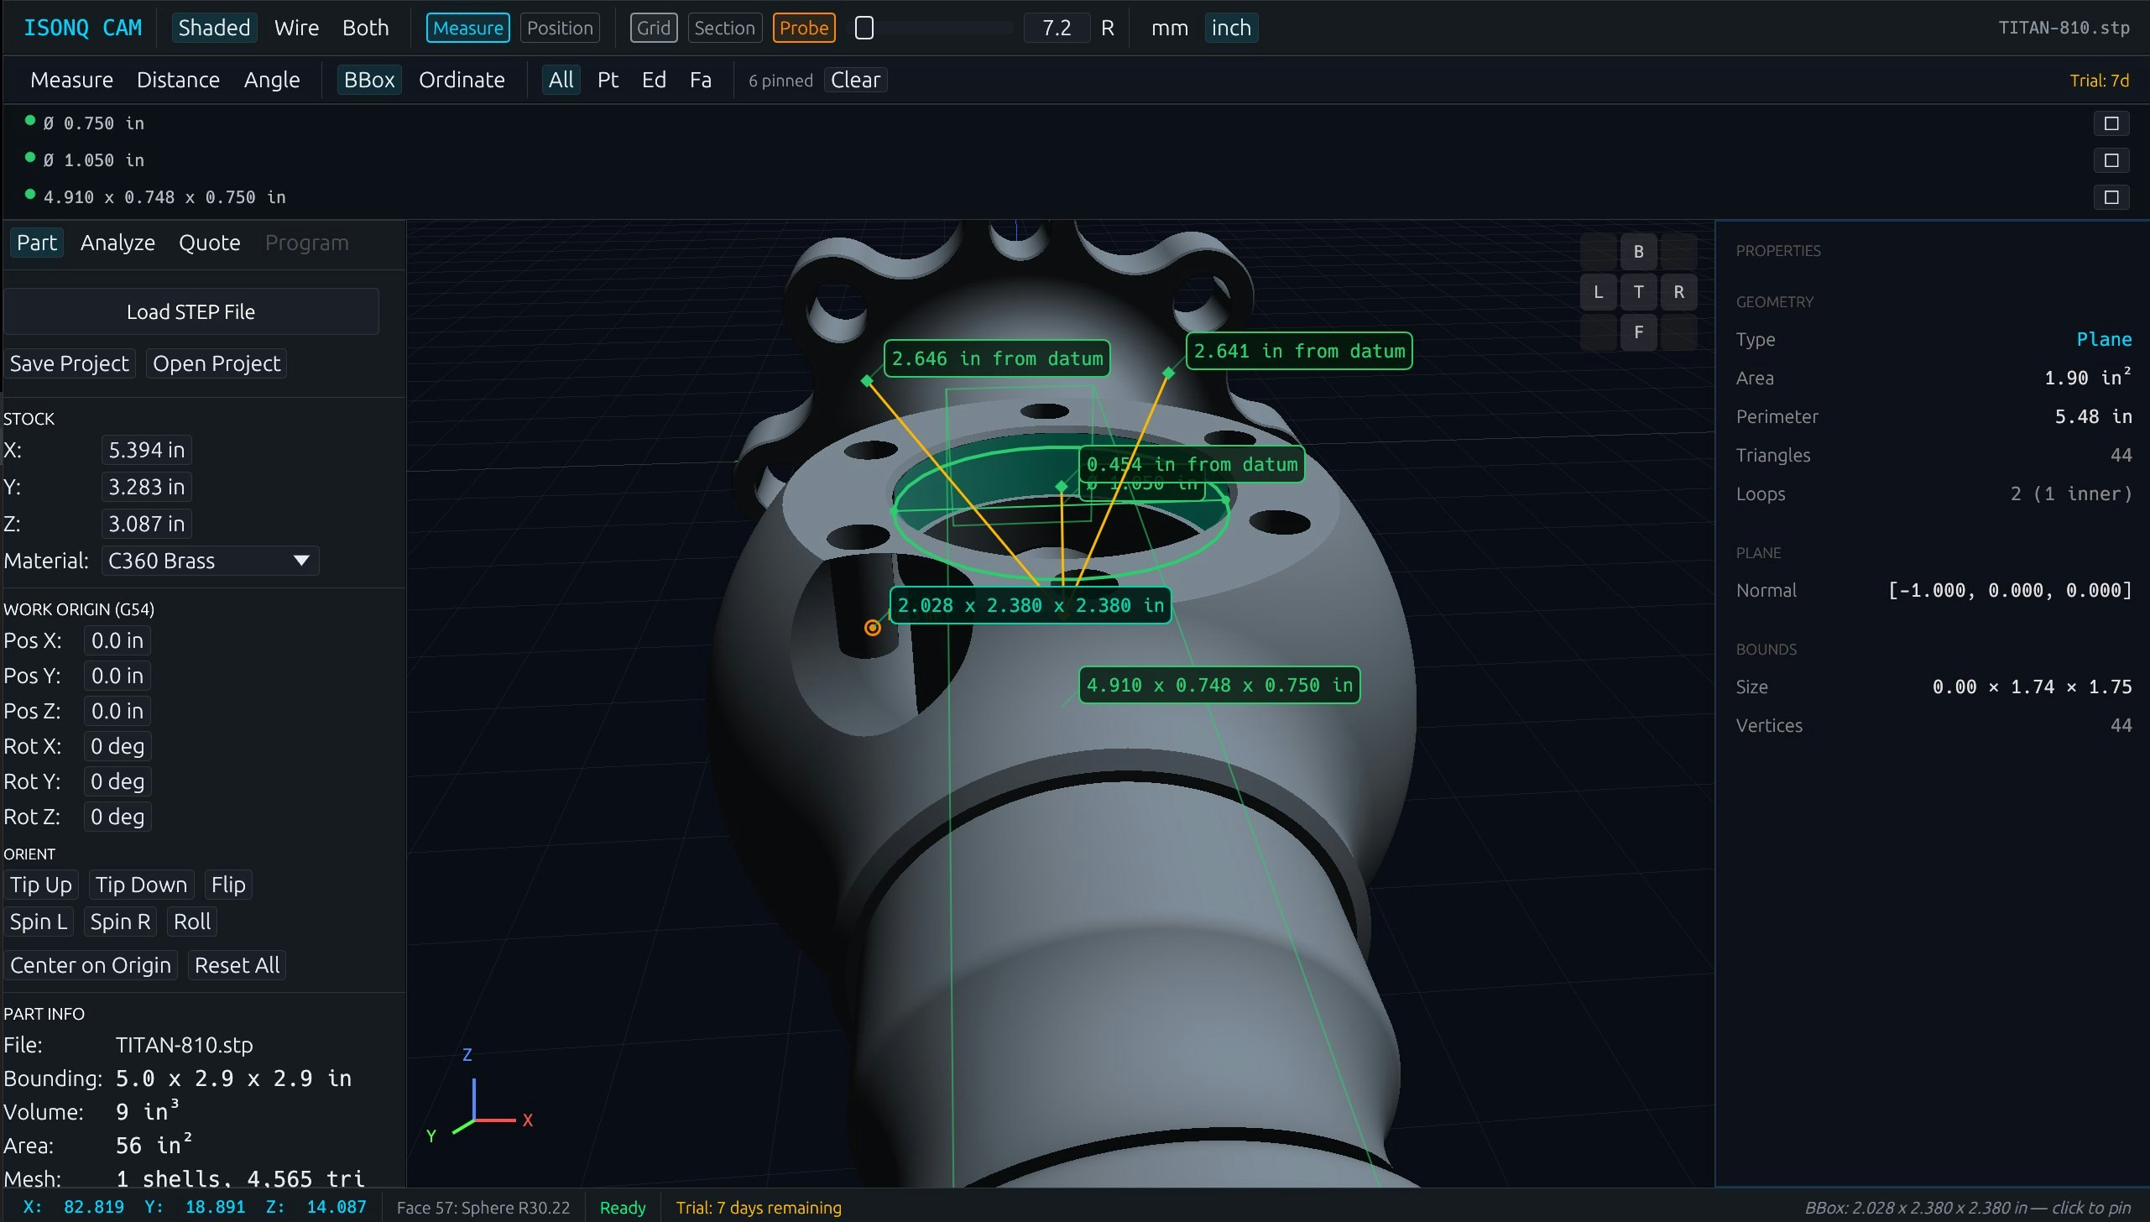The width and height of the screenshot is (2150, 1222).
Task: Toggle the Section view
Action: pos(724,28)
